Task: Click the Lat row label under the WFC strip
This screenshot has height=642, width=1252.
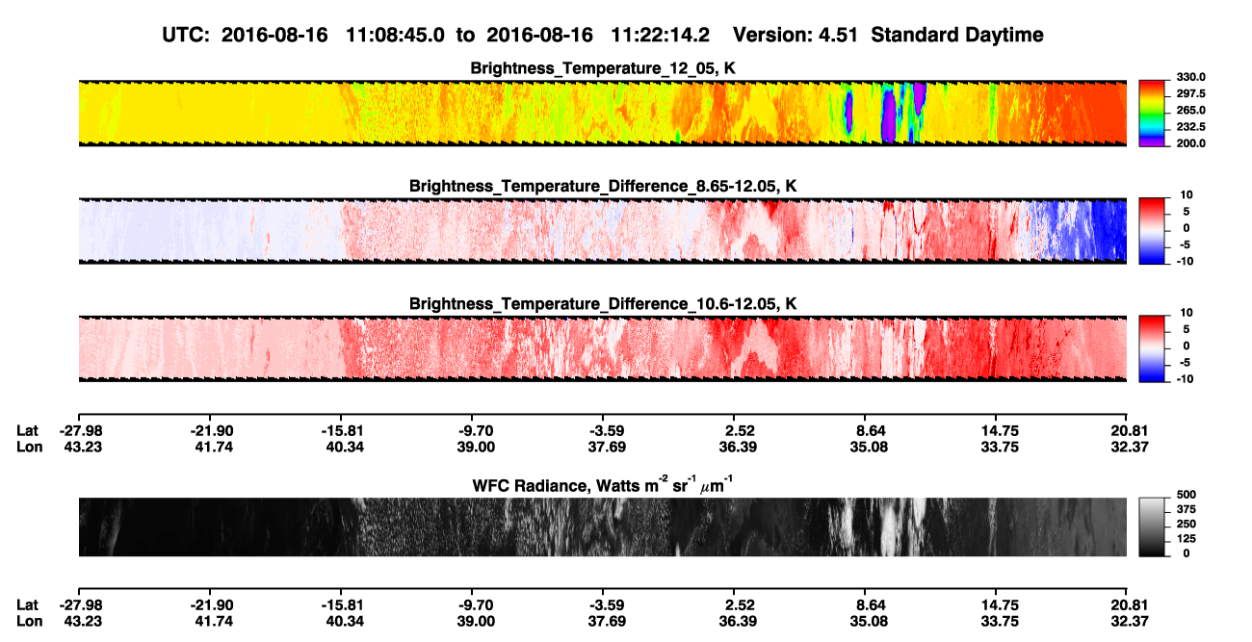Action: click(26, 604)
